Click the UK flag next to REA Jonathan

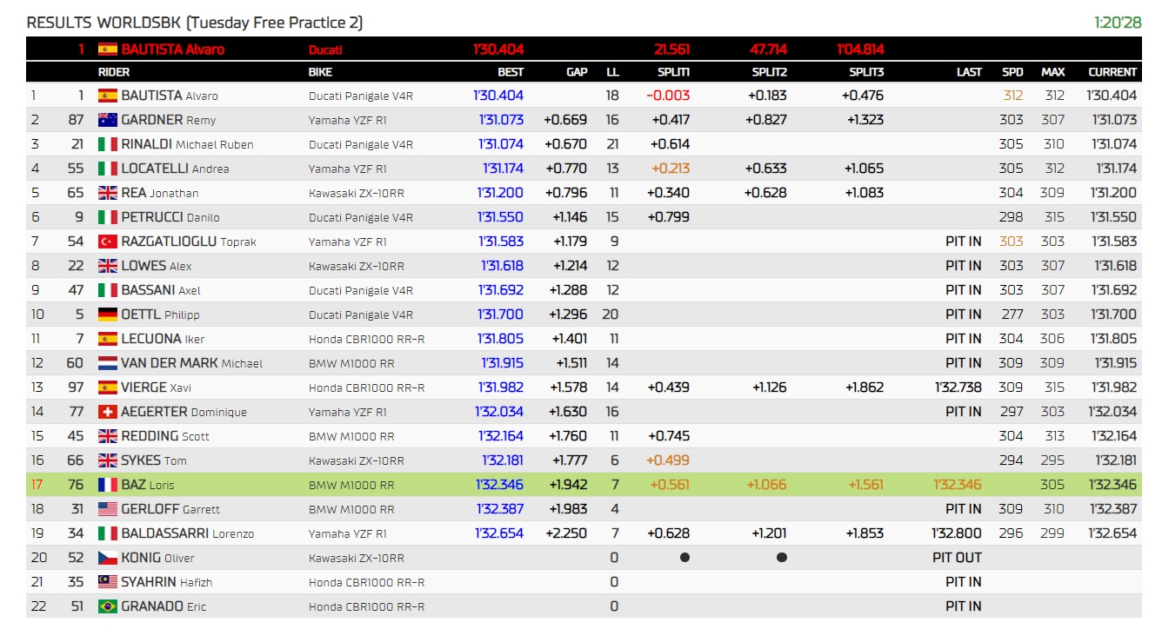click(x=108, y=193)
